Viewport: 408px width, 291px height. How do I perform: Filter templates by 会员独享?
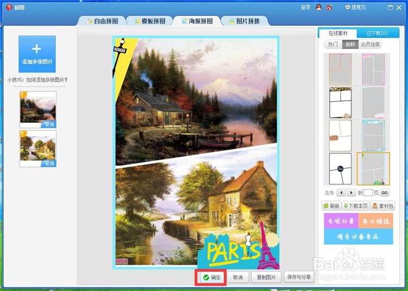pos(370,44)
